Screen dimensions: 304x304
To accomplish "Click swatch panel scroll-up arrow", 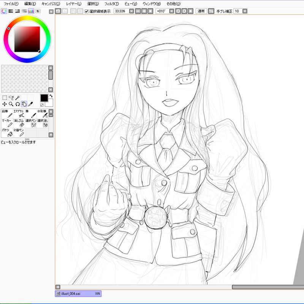I will 51,68.
